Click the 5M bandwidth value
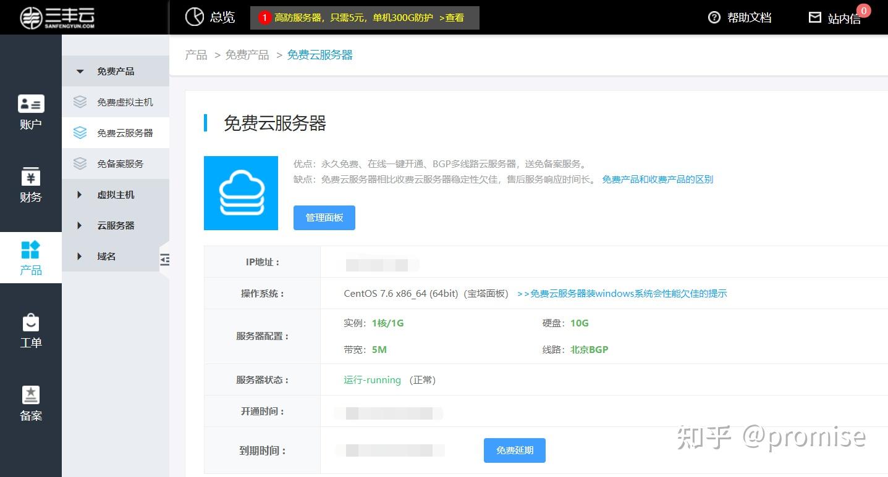The height and width of the screenshot is (477, 888). point(379,349)
